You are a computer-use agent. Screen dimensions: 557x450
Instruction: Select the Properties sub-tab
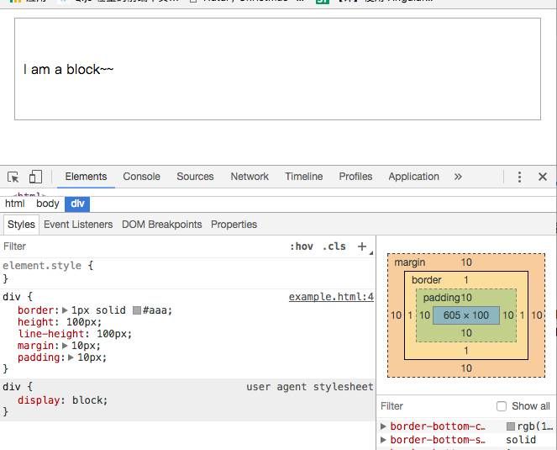(234, 225)
